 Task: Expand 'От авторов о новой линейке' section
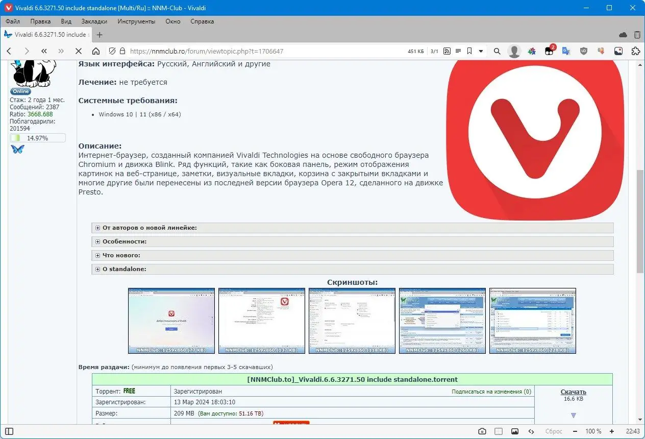(x=353, y=228)
